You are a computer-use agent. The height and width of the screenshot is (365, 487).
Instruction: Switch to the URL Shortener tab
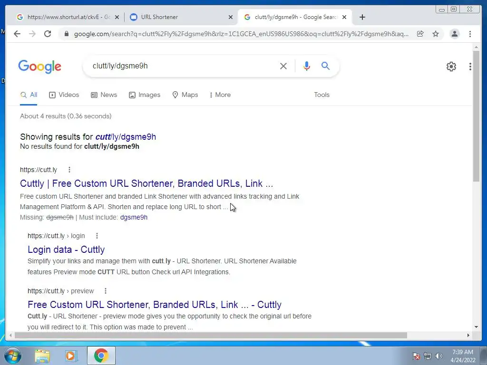pos(181,17)
